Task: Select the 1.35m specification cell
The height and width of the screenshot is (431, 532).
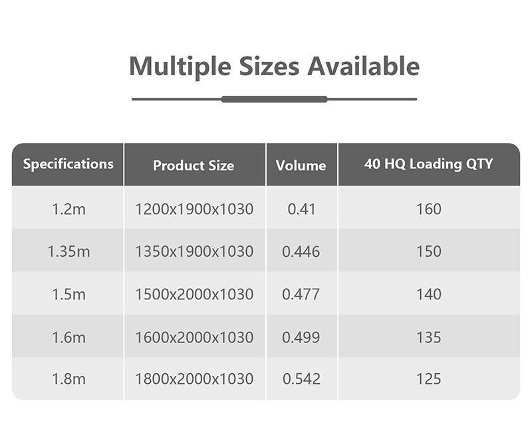Action: (x=68, y=251)
